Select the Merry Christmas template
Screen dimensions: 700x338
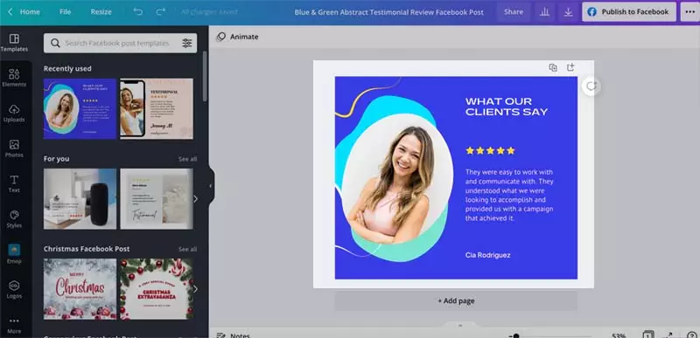pyautogui.click(x=80, y=289)
